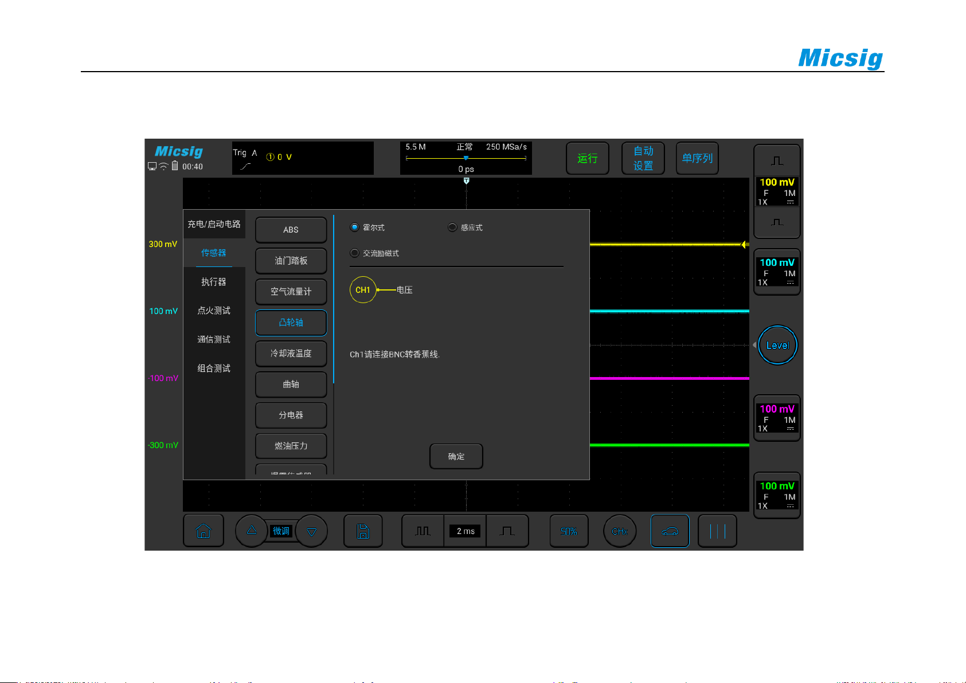Choose the 冷却液温度 sensor button
Screen dimensions: 966x683
tap(291, 354)
